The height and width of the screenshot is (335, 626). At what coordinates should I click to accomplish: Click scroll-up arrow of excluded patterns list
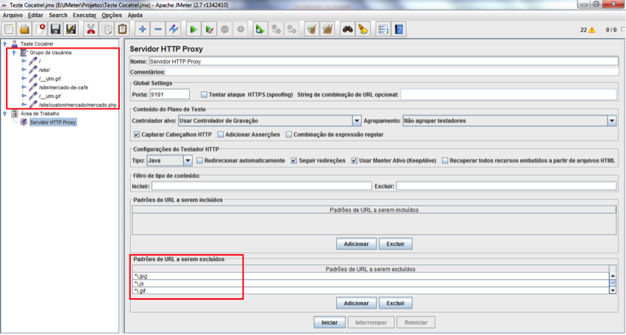[x=613, y=276]
